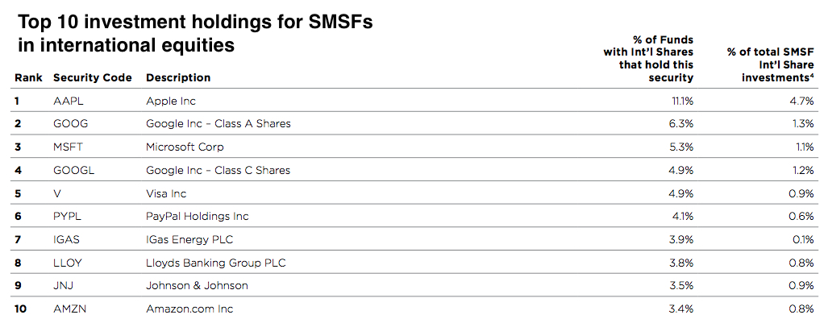Select the Visa Inc description

click(166, 193)
